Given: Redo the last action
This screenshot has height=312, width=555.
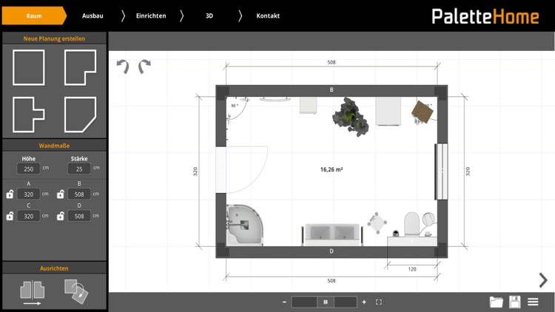Looking at the screenshot, I should pyautogui.click(x=144, y=66).
